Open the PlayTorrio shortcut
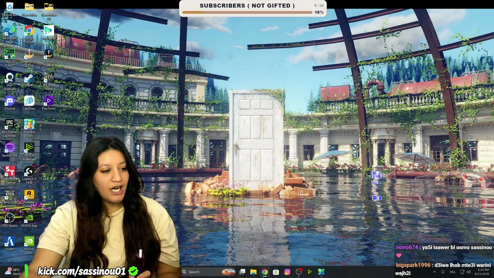 49,103
